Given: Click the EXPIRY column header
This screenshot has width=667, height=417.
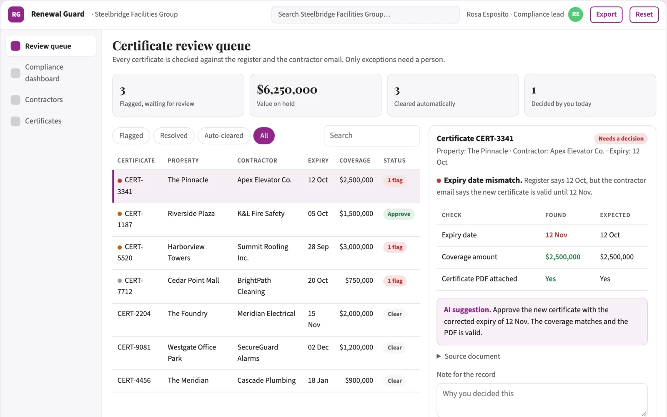Looking at the screenshot, I should point(318,161).
